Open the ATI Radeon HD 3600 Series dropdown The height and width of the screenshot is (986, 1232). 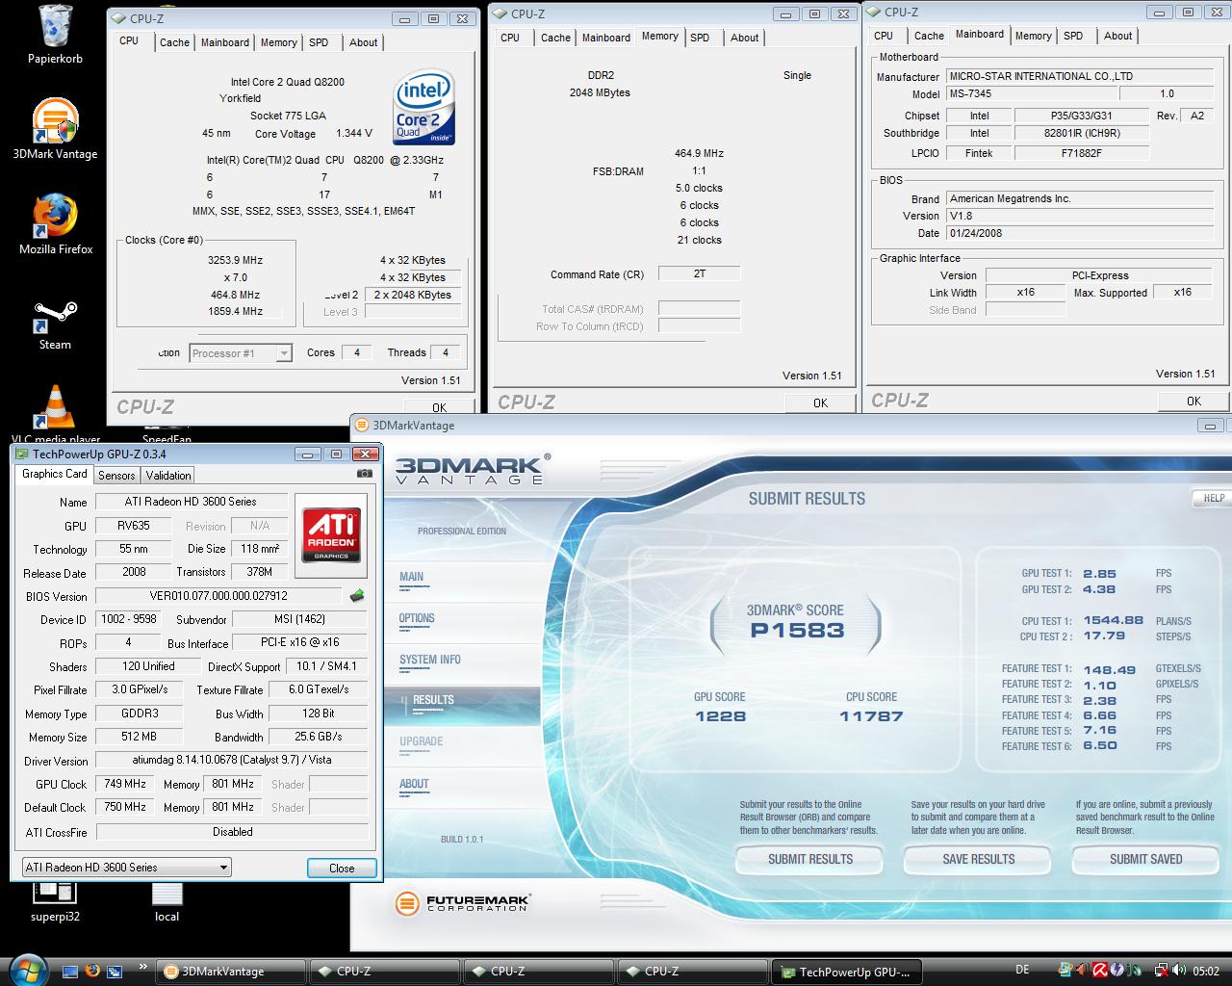coord(126,867)
